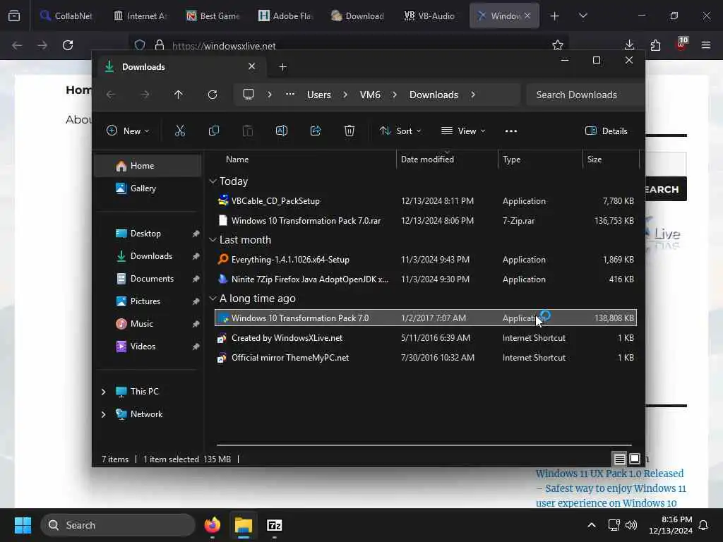This screenshot has width=723, height=542.
Task: Close the Downloads tab in Explorer
Action: tap(252, 66)
